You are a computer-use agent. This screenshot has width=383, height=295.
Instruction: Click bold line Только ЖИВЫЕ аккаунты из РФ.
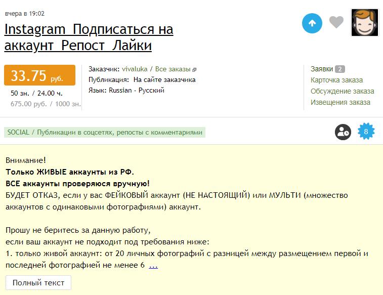(70, 172)
